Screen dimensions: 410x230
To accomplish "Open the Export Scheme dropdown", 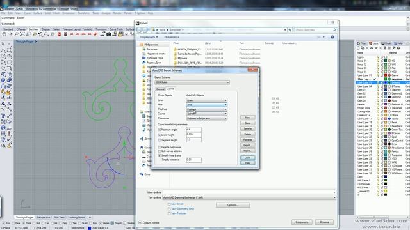I will [x=192, y=82].
